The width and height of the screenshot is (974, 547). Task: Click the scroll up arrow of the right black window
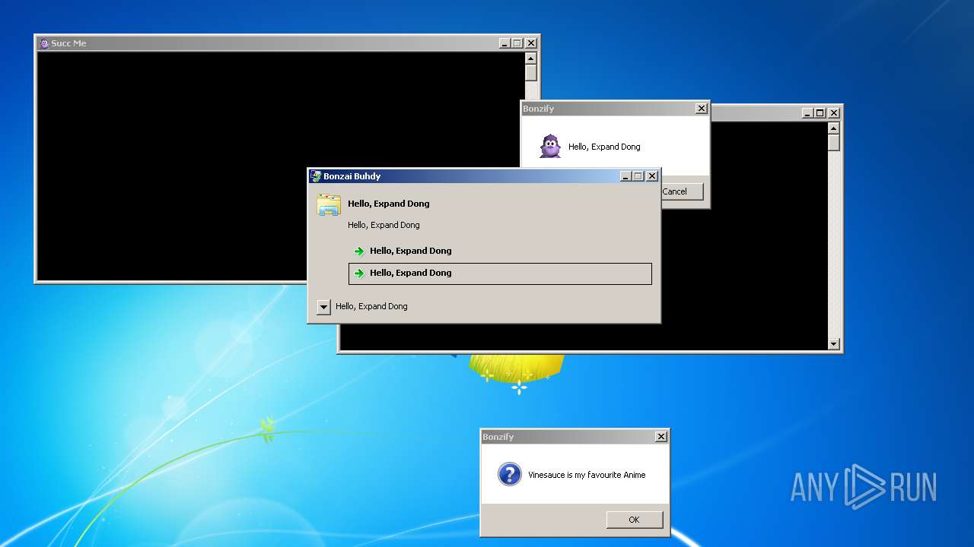[834, 128]
